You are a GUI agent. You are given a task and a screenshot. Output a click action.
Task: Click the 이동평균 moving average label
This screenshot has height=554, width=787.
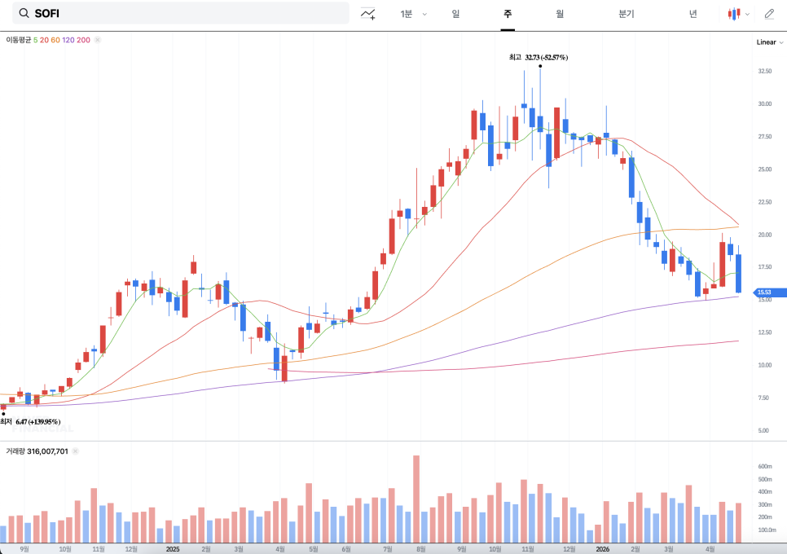click(x=18, y=40)
